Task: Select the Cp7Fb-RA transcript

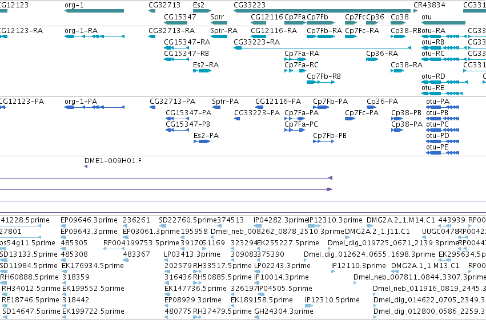Action: pos(321,37)
